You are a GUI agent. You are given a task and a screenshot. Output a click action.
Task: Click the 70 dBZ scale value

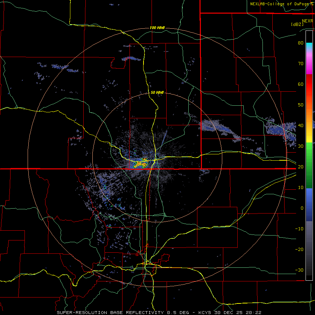301,64
